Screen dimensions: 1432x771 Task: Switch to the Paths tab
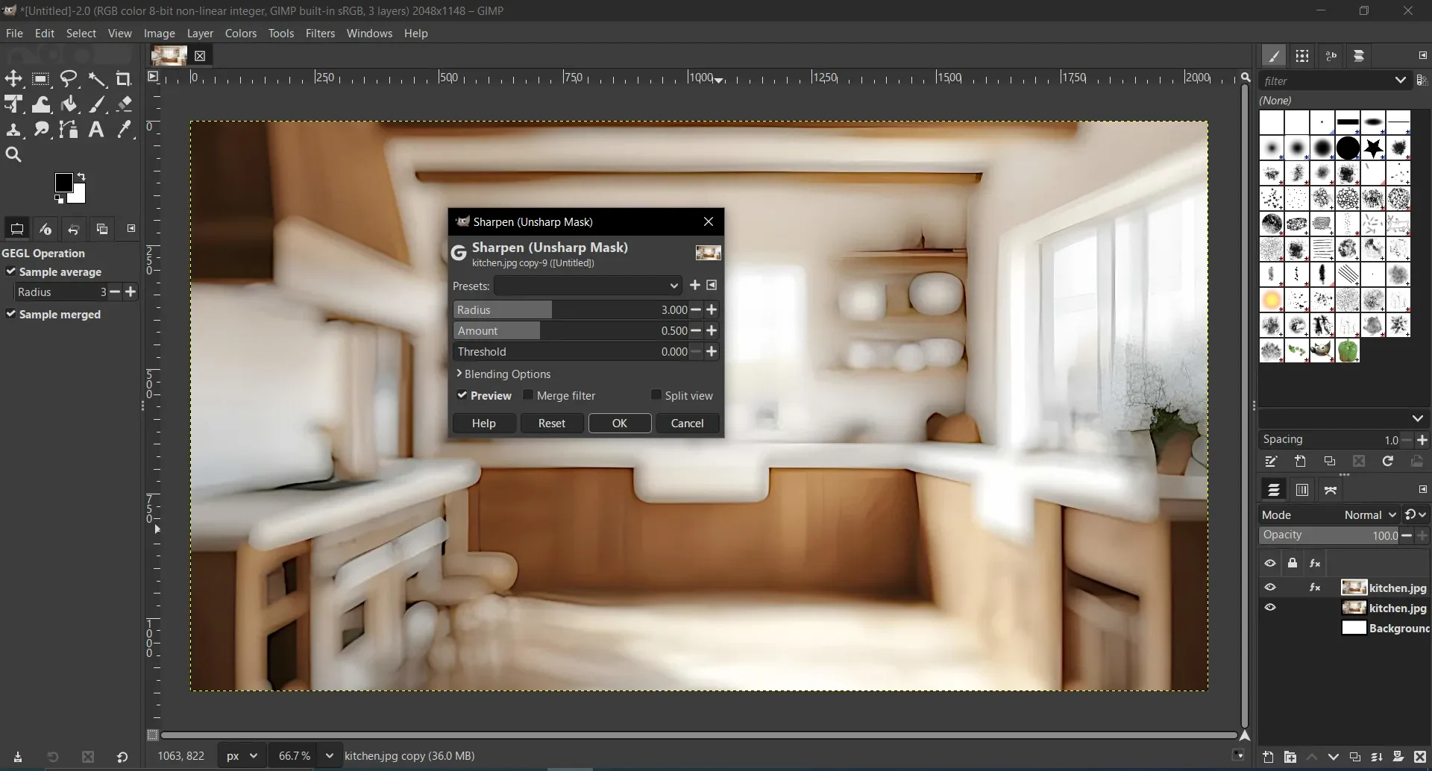coord(1331,490)
